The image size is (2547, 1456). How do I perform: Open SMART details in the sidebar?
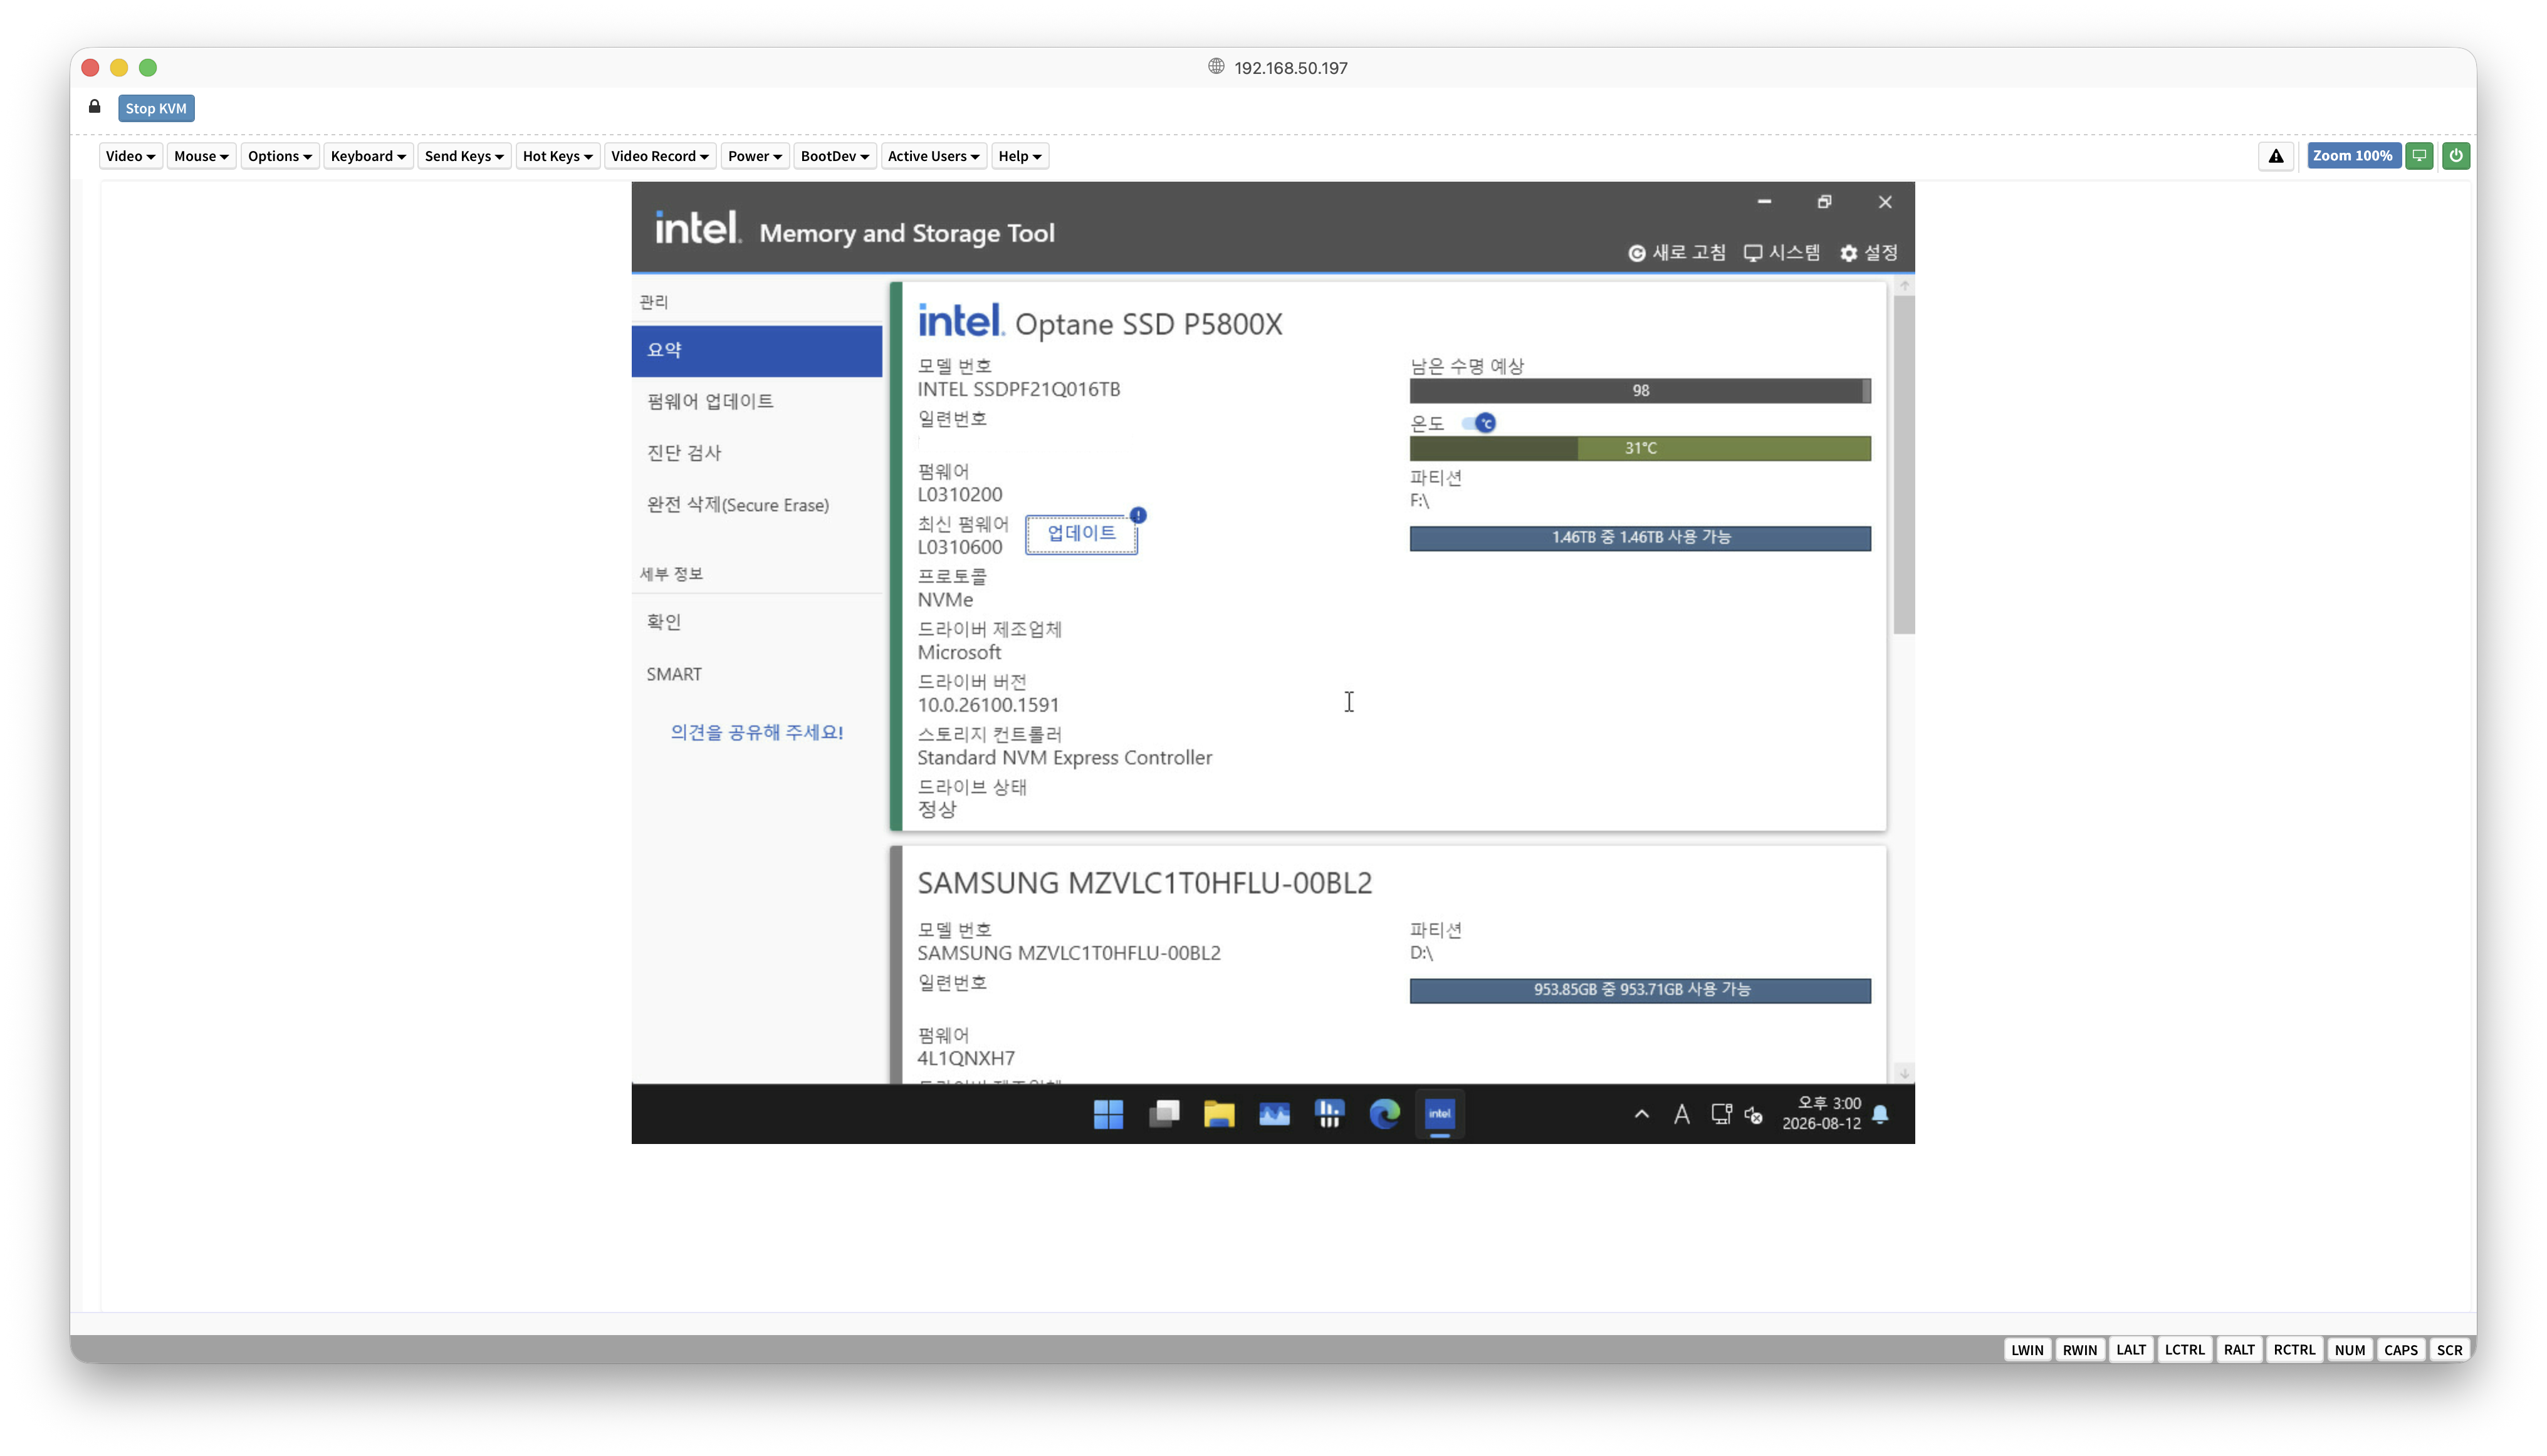[x=756, y=674]
